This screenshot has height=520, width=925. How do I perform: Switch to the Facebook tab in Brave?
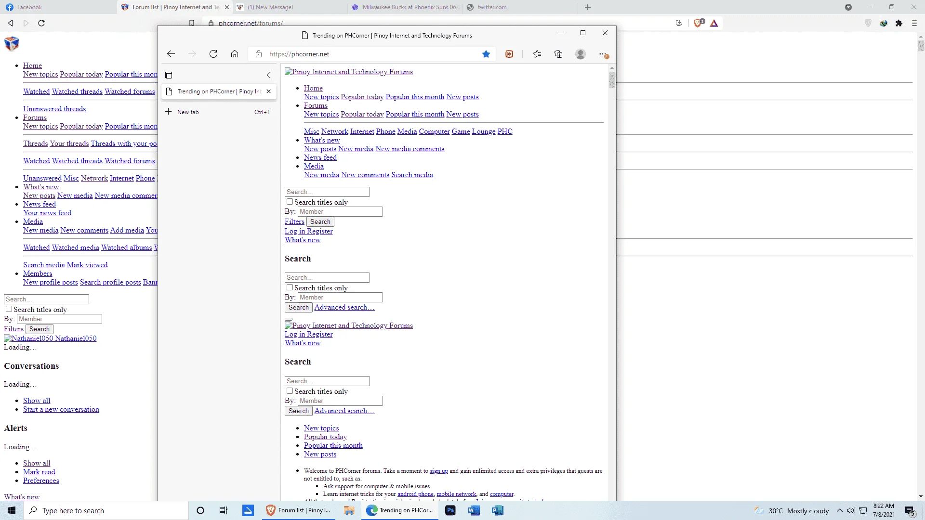coord(58,7)
